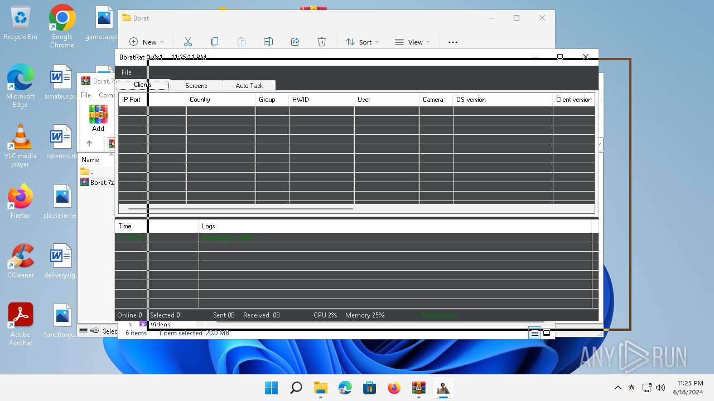This screenshot has height=401, width=714.
Task: Select the caterms.rtf document on desktop
Action: [61, 143]
